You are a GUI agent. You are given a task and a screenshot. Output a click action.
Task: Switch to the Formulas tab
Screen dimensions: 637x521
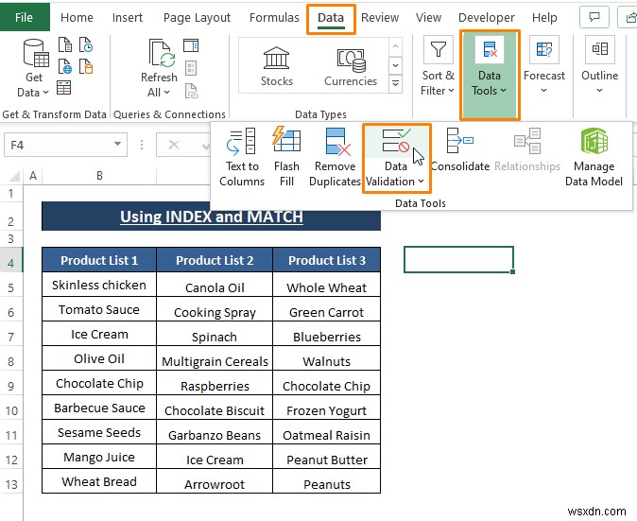click(x=274, y=17)
